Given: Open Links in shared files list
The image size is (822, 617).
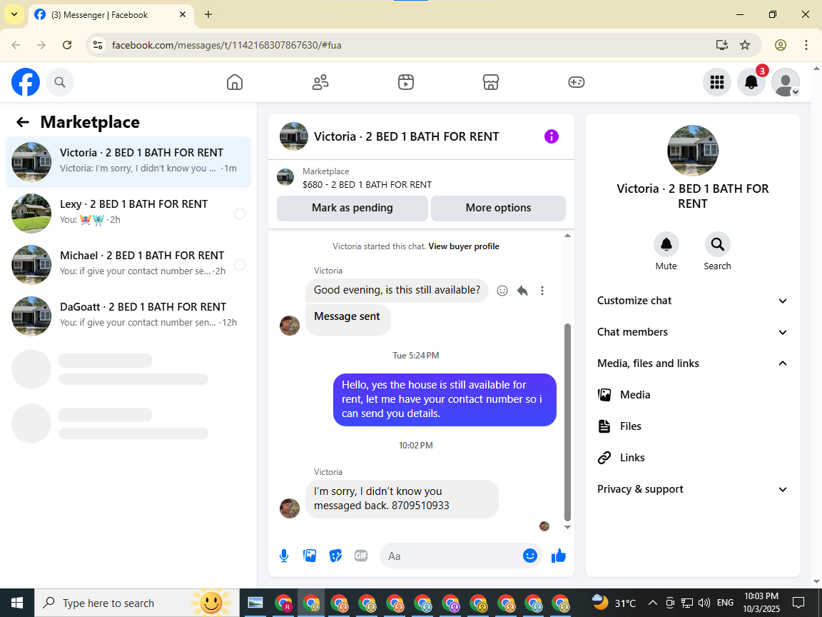Looking at the screenshot, I should point(692,458).
